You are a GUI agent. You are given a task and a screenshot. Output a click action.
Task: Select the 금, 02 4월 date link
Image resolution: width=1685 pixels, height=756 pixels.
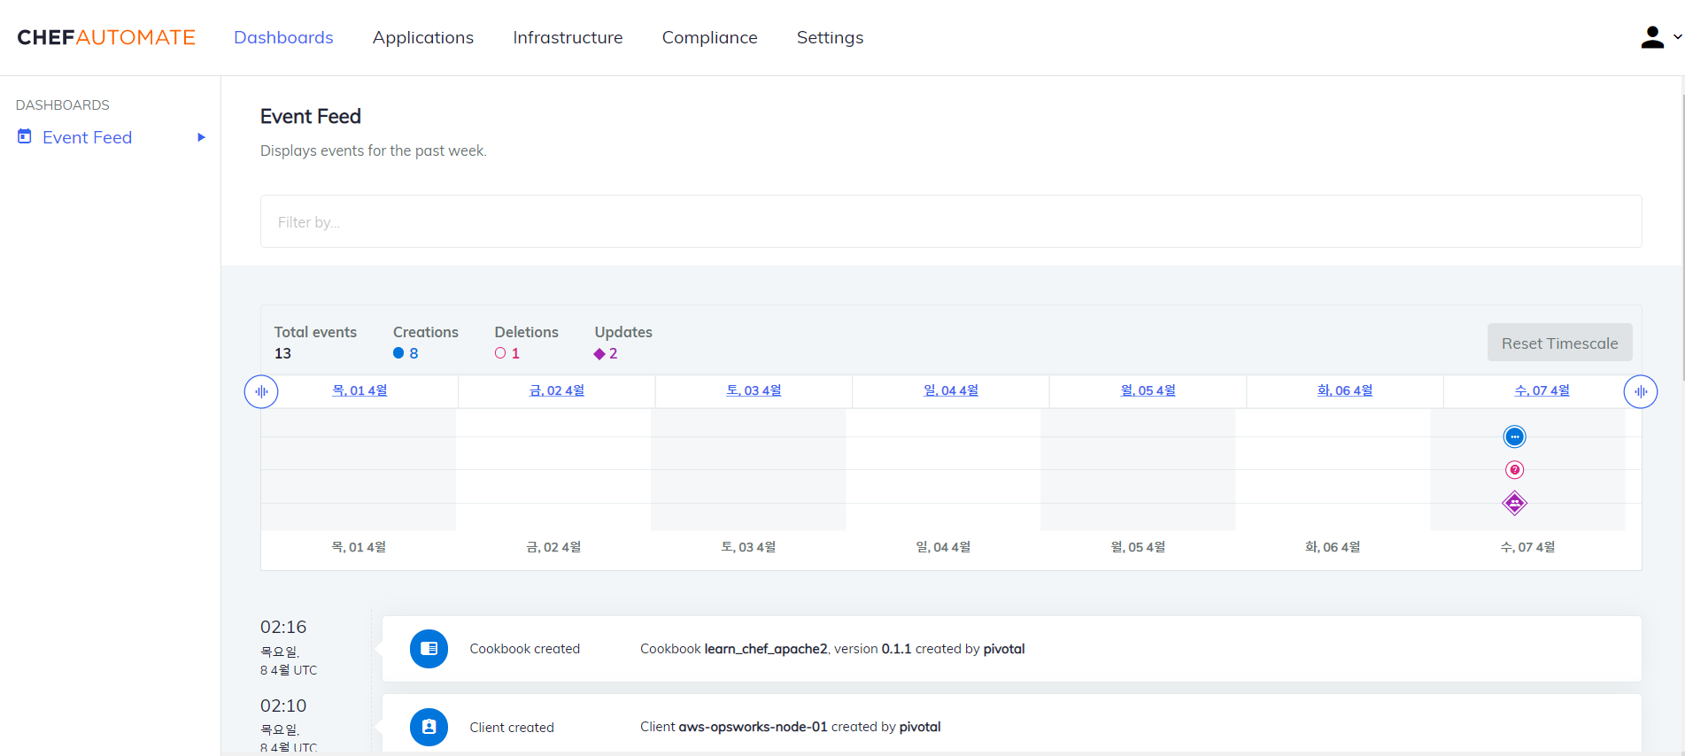click(557, 390)
